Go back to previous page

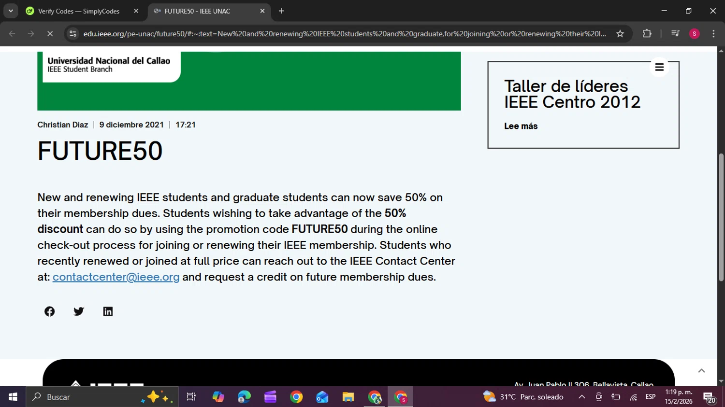[12, 34]
